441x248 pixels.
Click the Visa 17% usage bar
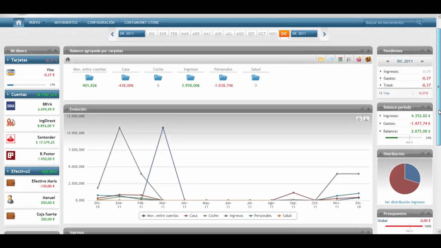(x=27, y=85)
